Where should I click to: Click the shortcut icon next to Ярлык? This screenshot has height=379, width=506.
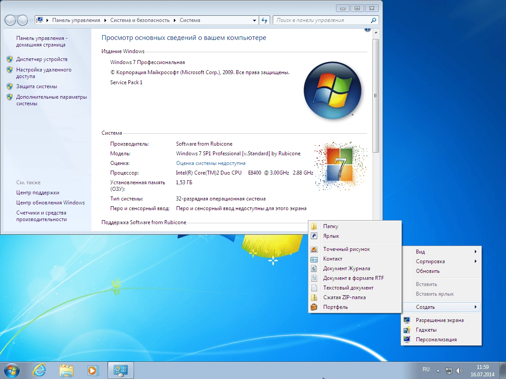click(314, 236)
